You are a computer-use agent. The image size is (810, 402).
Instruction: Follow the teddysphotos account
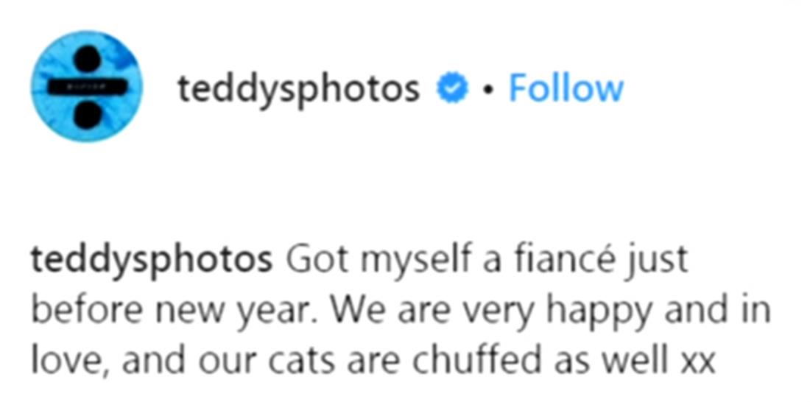click(x=566, y=89)
